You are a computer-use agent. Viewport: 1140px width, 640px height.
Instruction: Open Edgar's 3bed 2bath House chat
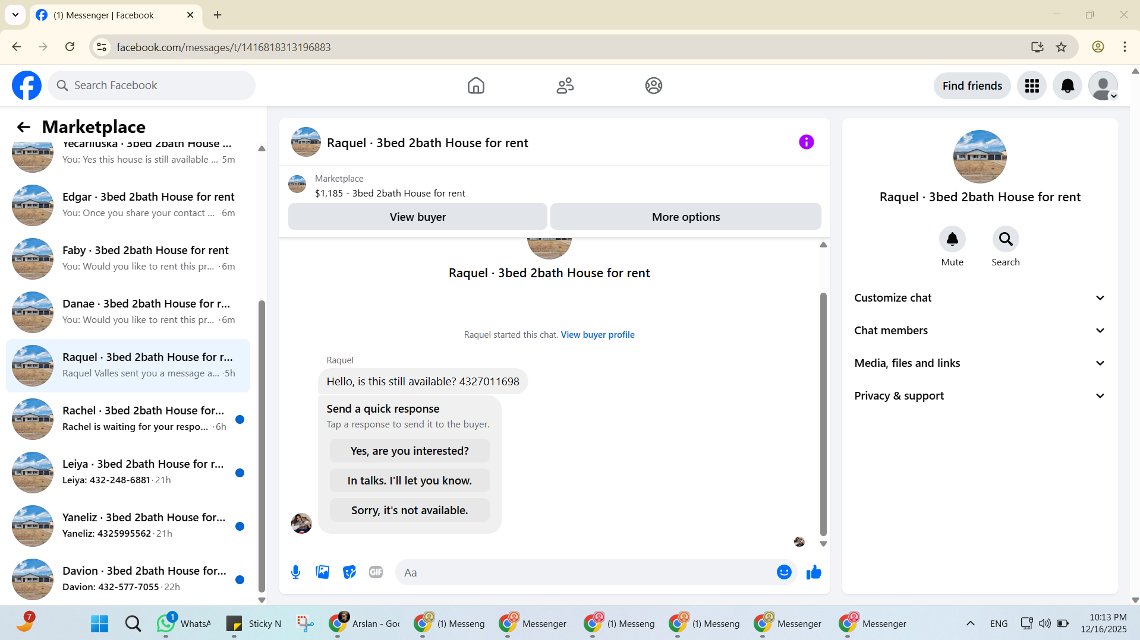[x=128, y=205]
